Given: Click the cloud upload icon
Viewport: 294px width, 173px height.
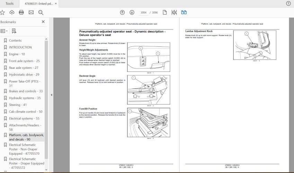Looking at the screenshot, I should pos(12,12).
